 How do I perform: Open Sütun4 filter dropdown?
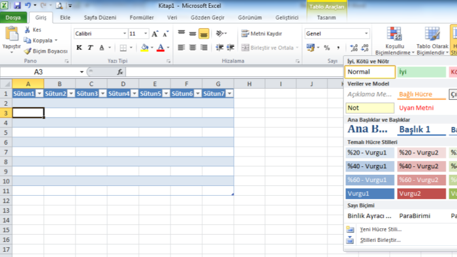pyautogui.click(x=134, y=93)
